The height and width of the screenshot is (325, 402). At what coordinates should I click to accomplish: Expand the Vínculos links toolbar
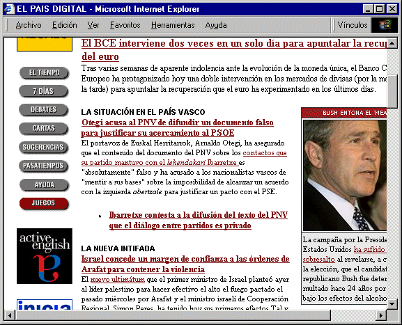353,25
